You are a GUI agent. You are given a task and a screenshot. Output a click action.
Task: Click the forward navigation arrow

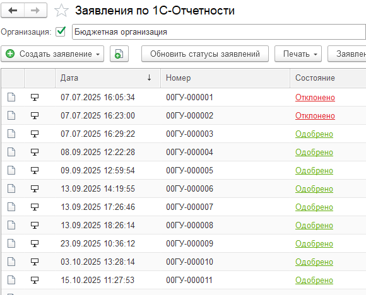[x=35, y=11]
